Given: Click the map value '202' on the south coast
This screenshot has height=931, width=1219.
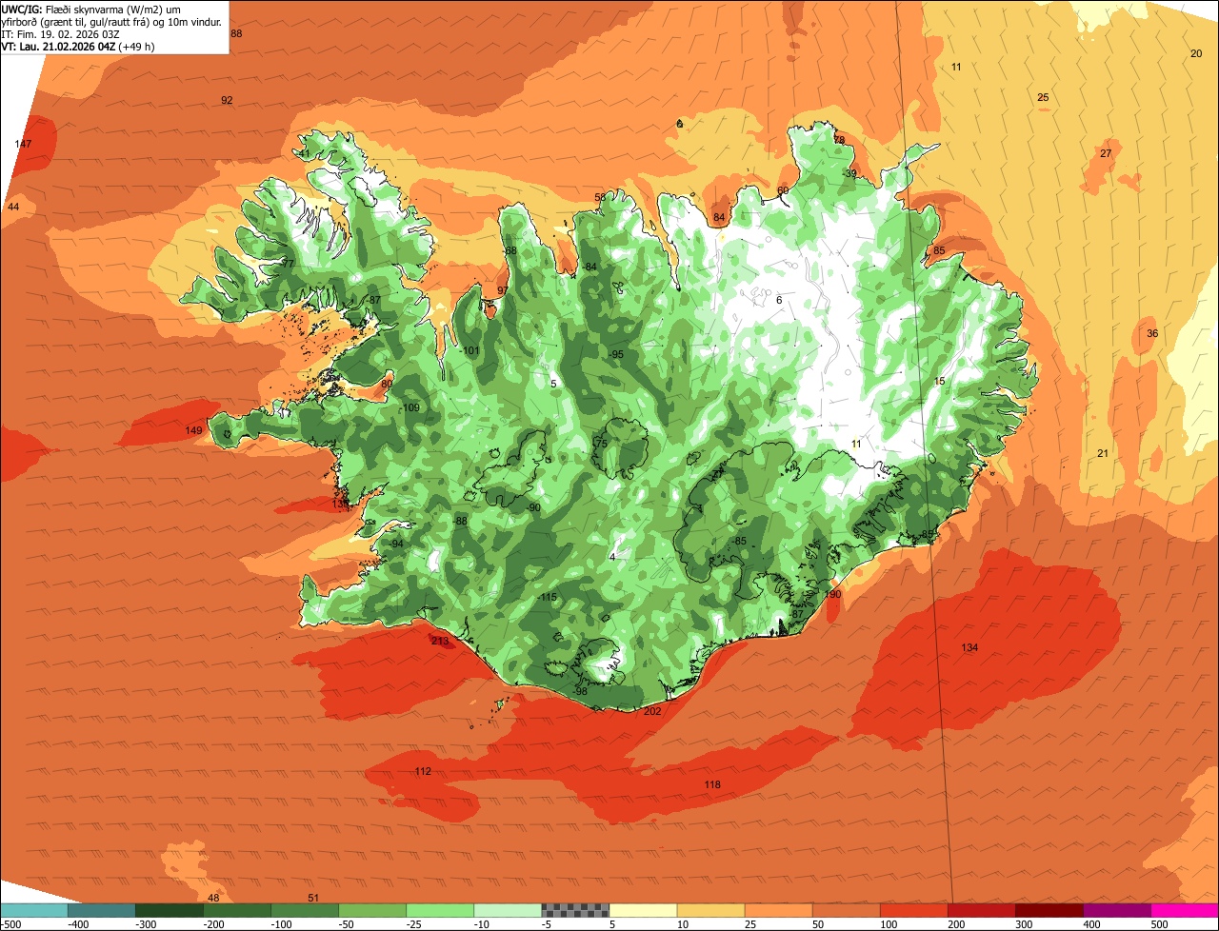Looking at the screenshot, I should pos(652,711).
